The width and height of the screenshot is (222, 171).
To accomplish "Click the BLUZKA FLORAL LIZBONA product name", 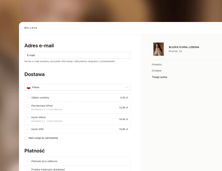I will [x=184, y=47].
